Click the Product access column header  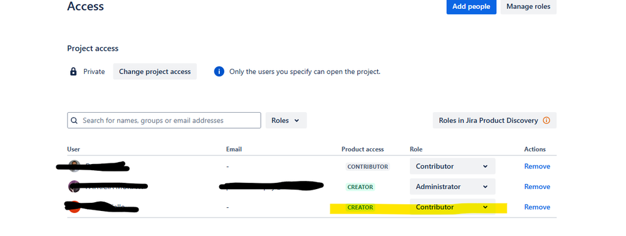click(x=363, y=149)
